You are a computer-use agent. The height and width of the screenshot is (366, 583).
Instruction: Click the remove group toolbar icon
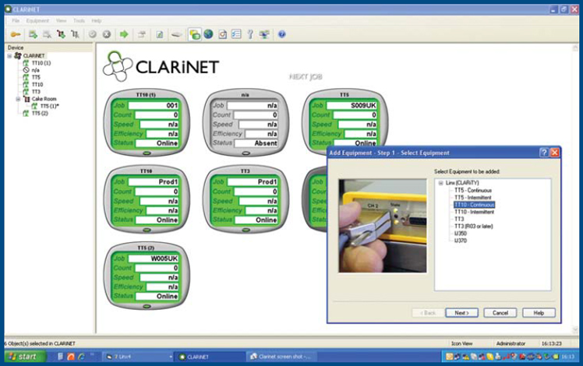pos(75,34)
